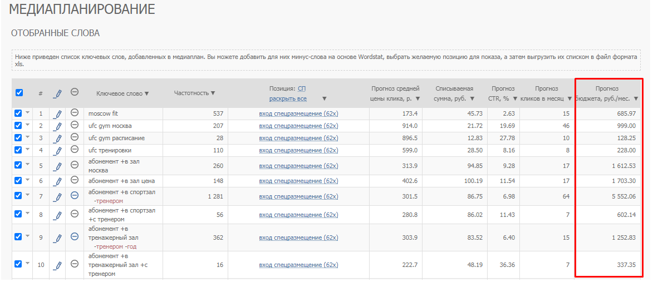658x282 pixels.
Task: Sort by Ключевое слово column arrow
Action: click(147, 93)
